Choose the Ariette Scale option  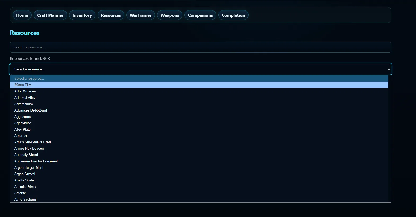click(x=199, y=180)
